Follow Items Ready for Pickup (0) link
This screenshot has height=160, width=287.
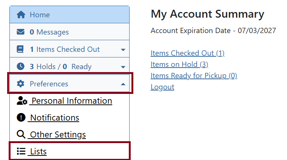(194, 76)
